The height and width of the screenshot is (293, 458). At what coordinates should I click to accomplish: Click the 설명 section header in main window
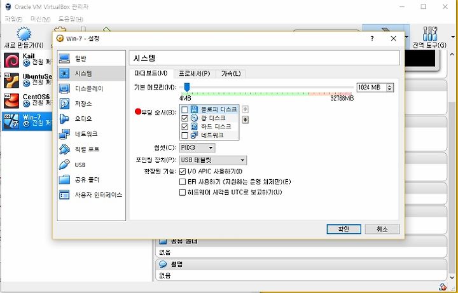point(301,264)
